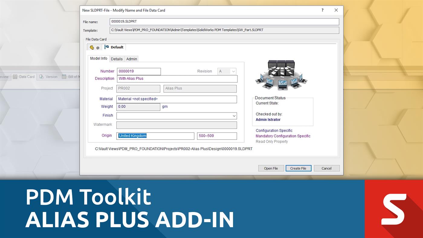Click the Create File button

(299, 168)
